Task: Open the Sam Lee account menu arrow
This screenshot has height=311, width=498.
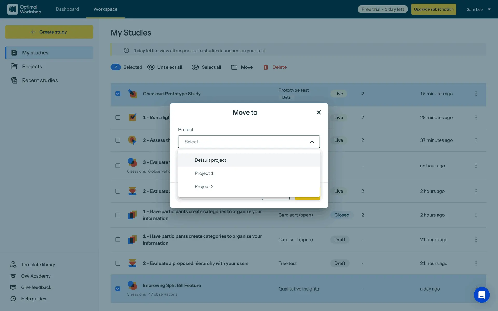Action: pos(489,9)
